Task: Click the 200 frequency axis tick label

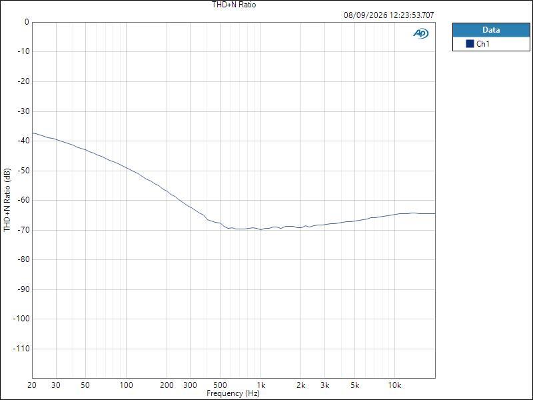Action: (x=167, y=385)
